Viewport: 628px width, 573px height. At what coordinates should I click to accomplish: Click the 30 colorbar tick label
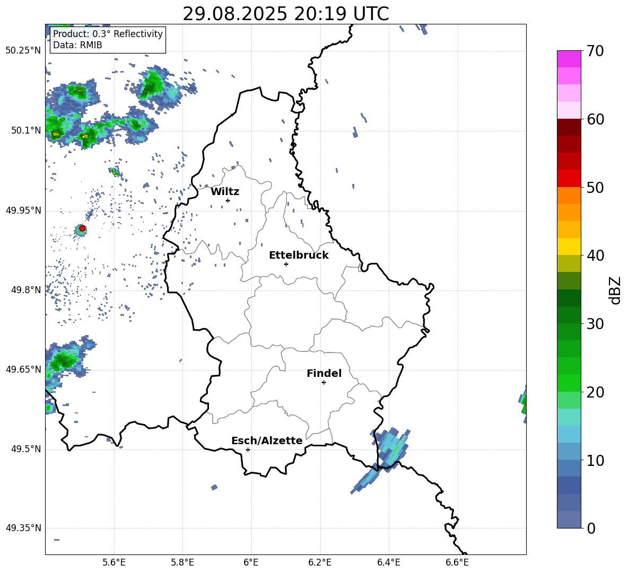(x=595, y=324)
